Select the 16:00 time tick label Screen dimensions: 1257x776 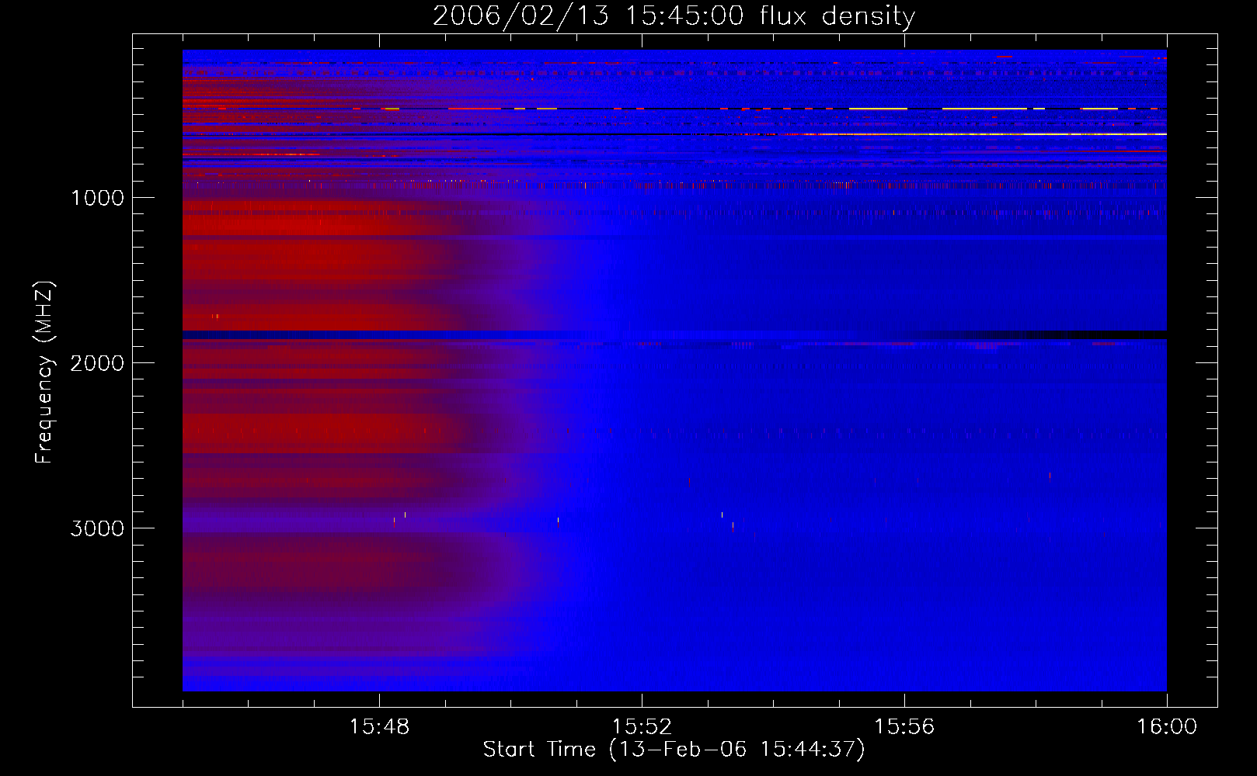[1167, 727]
